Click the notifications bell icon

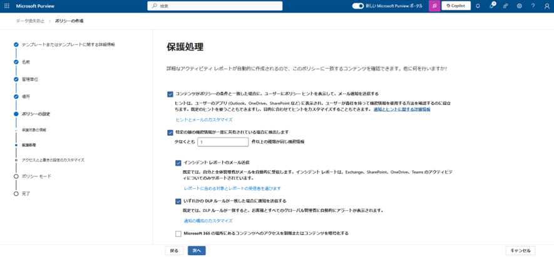click(478, 6)
